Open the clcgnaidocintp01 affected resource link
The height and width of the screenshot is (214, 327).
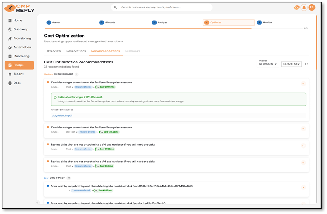[x=62, y=115]
